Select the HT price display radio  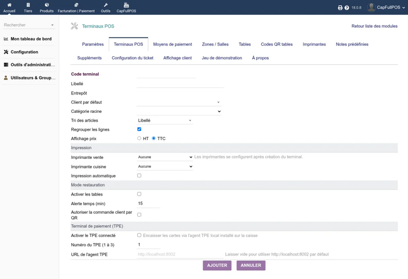(x=139, y=138)
